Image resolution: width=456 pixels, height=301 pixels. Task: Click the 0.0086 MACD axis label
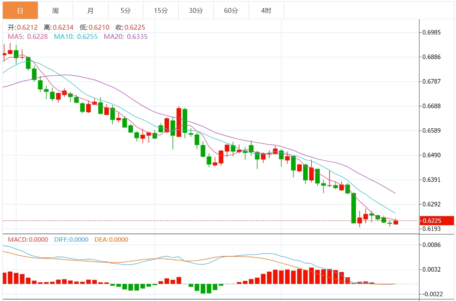[x=431, y=245]
